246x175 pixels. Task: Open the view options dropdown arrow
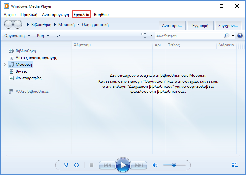point(151,36)
